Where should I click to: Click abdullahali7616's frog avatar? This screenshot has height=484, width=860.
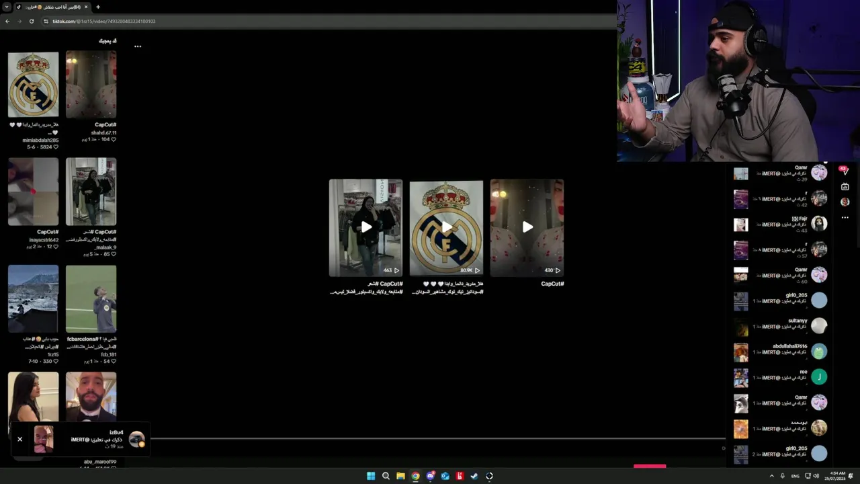tap(819, 352)
